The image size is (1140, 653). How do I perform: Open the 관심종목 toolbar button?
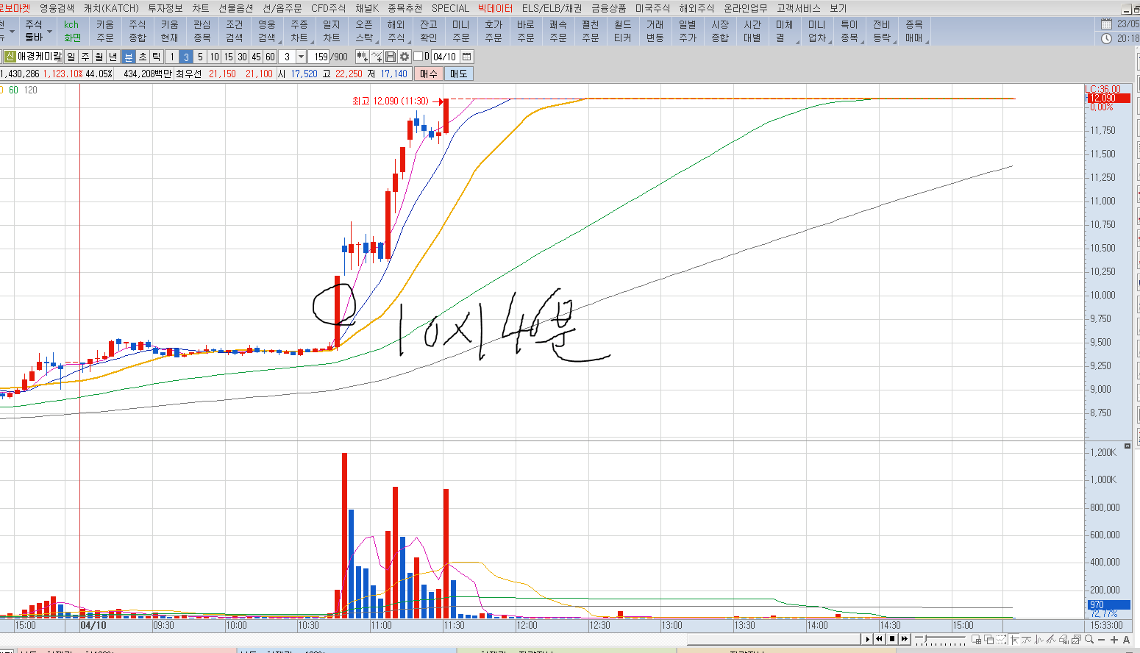(202, 31)
